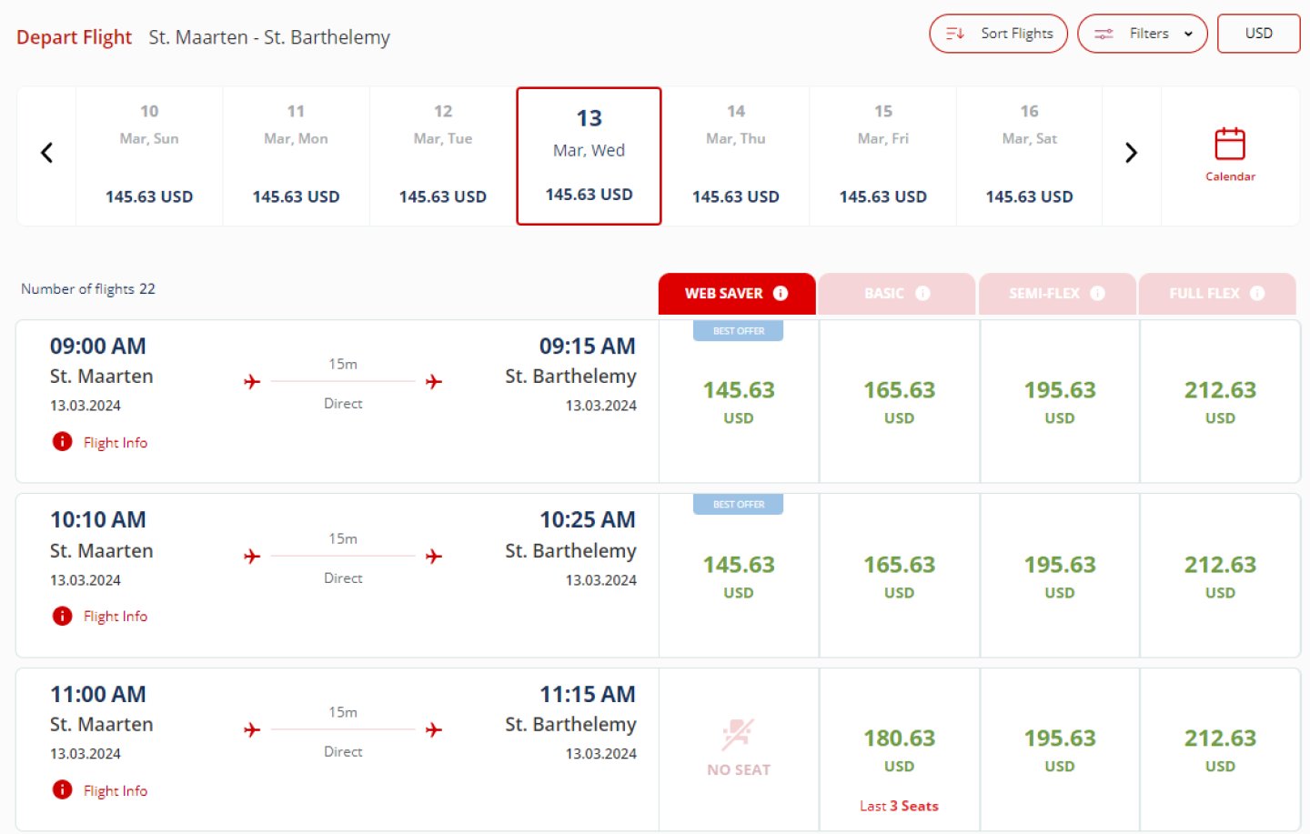Viewport: 1310px width, 834px height.
Task: Go to previous dates using the left arrow
Action: pos(46,153)
